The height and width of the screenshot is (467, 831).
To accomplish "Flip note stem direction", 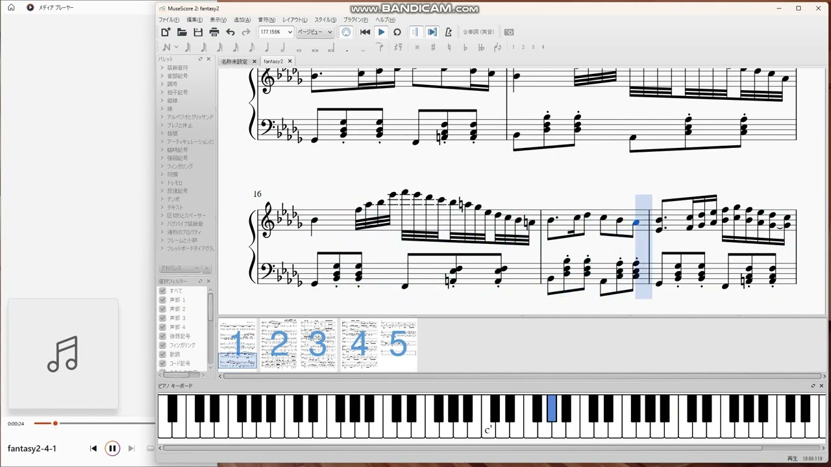I will 497,47.
